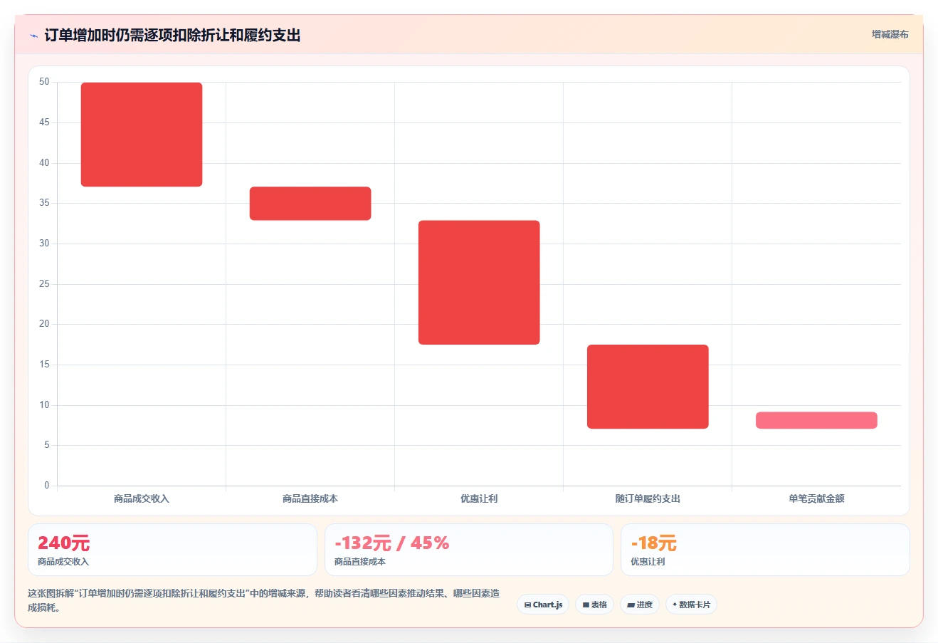938x643 pixels.
Task: Click the 商品成交收入 axis label
Action: click(142, 498)
